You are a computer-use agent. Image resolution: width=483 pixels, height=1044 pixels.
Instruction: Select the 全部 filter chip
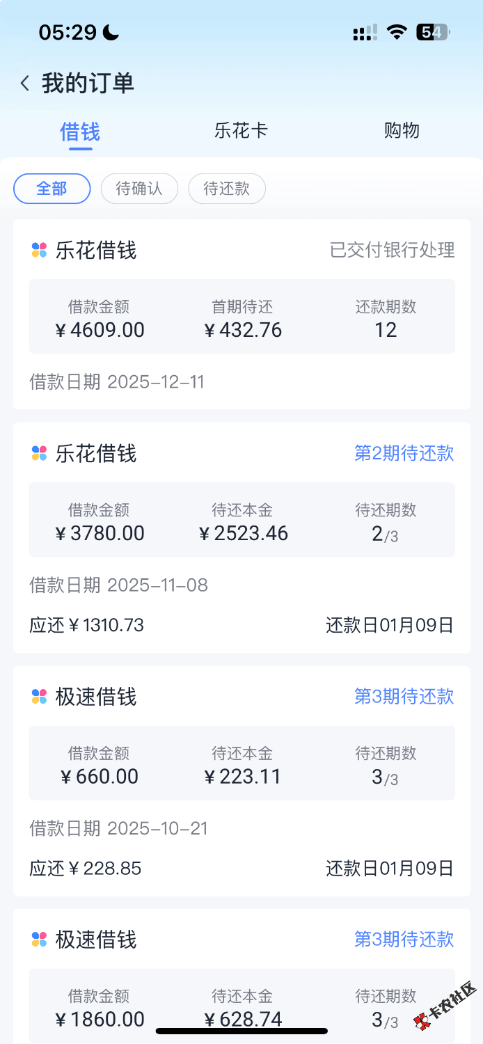click(x=52, y=189)
